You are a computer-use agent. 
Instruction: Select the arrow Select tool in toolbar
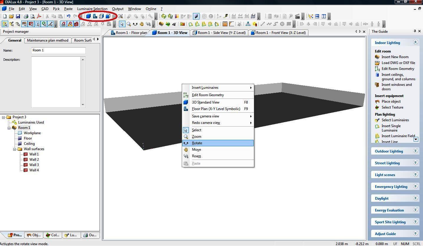pos(122,24)
